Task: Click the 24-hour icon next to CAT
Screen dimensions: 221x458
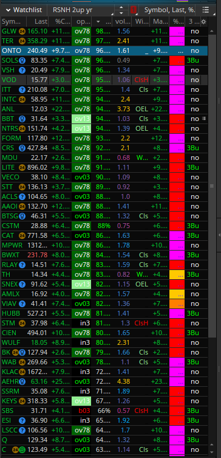Action: point(22,235)
